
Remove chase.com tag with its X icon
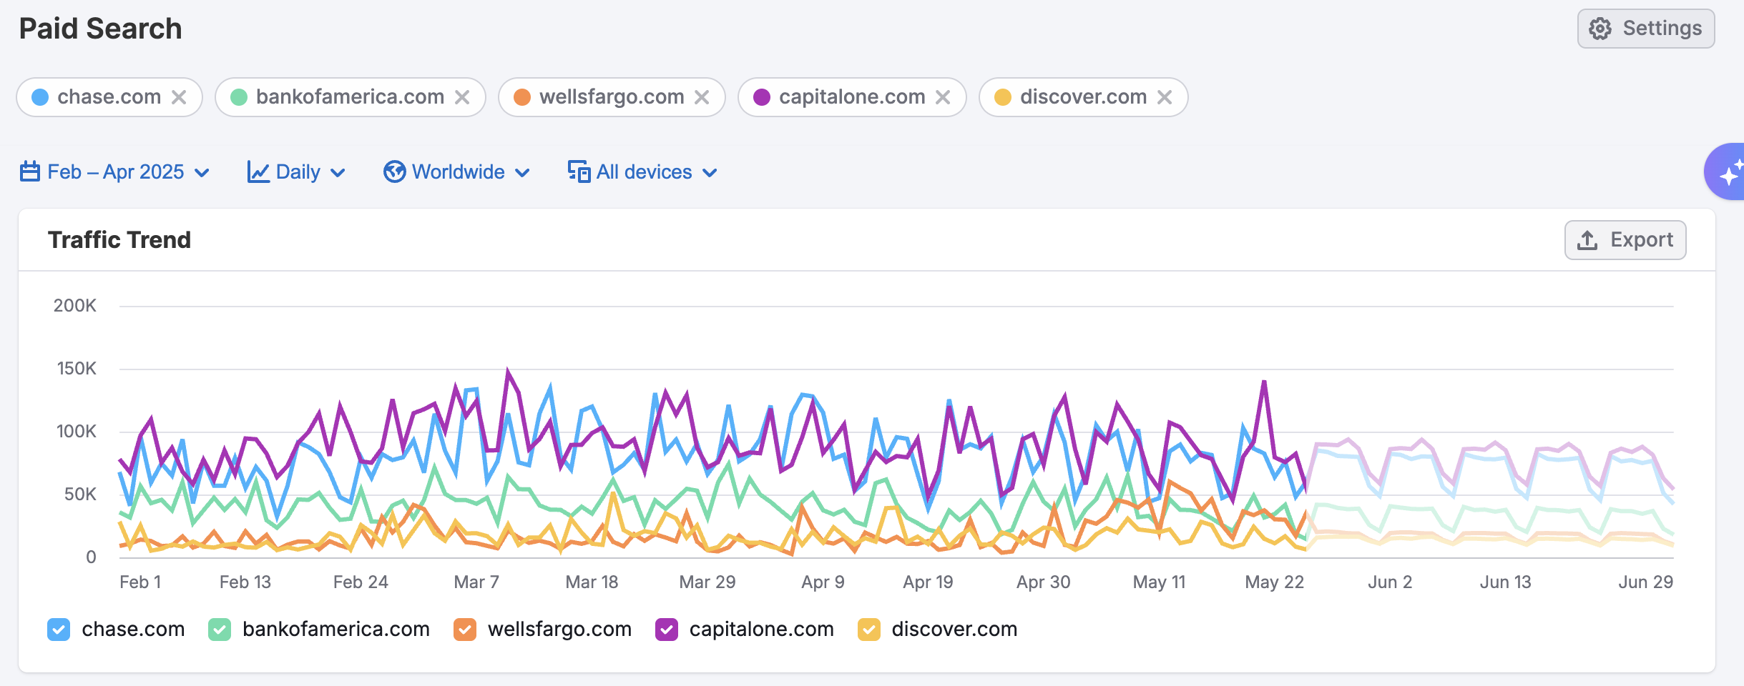click(179, 97)
